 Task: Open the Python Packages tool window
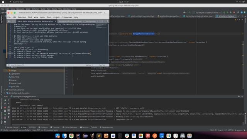tap(70, 127)
